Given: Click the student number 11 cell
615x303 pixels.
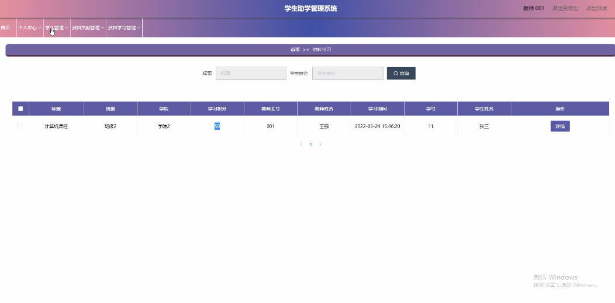Looking at the screenshot, I should (431, 127).
